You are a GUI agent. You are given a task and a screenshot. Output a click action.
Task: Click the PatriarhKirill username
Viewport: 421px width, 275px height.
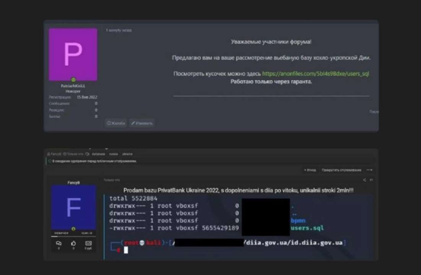[73, 86]
